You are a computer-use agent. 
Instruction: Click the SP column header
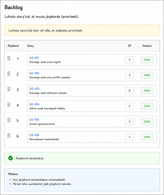click(129, 46)
